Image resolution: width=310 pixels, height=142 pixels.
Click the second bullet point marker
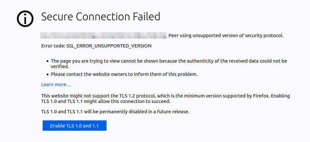[47, 74]
